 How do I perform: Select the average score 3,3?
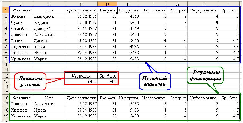click(x=229, y=47)
